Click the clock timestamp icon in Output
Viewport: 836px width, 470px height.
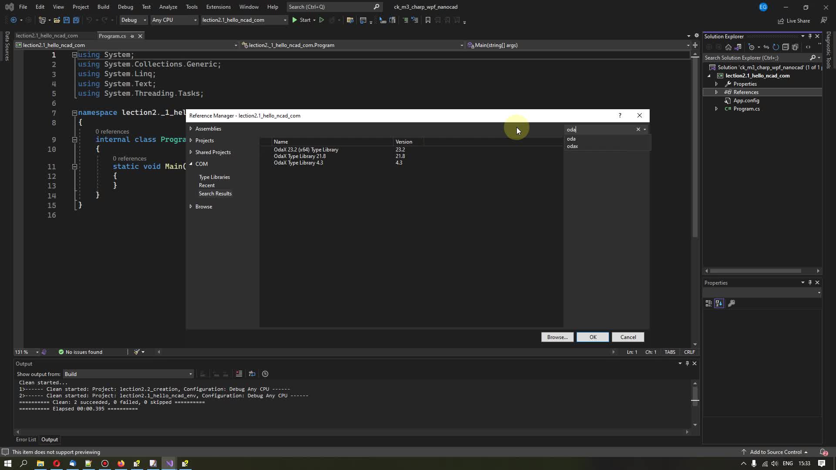(265, 374)
